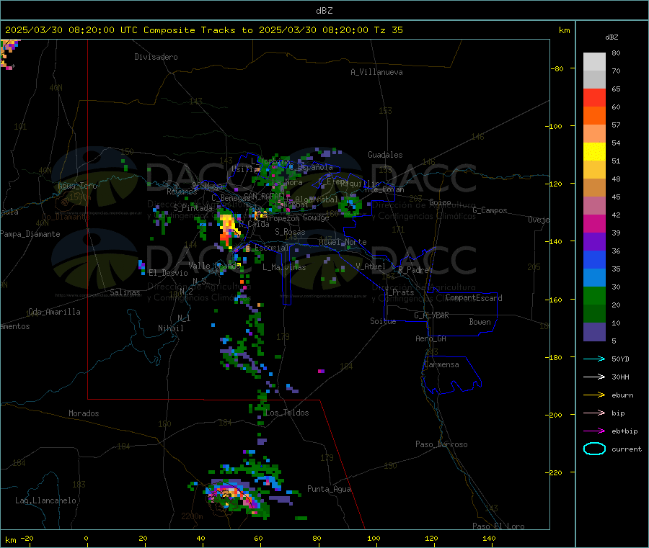Click the -220 km tick on vertical axis
Viewport: 649px width, 548px height.
555,472
